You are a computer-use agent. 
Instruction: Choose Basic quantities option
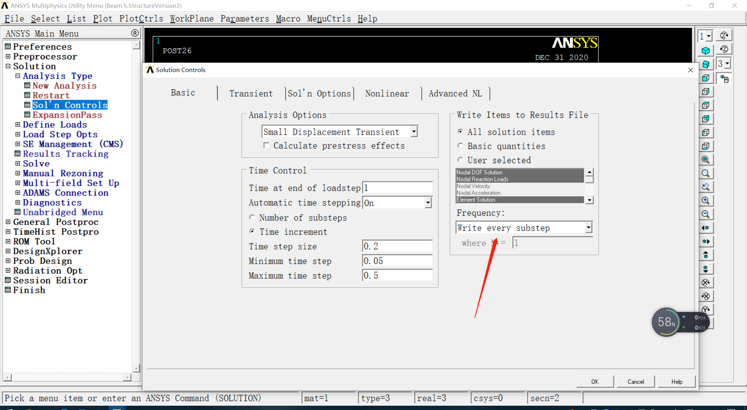coord(460,146)
